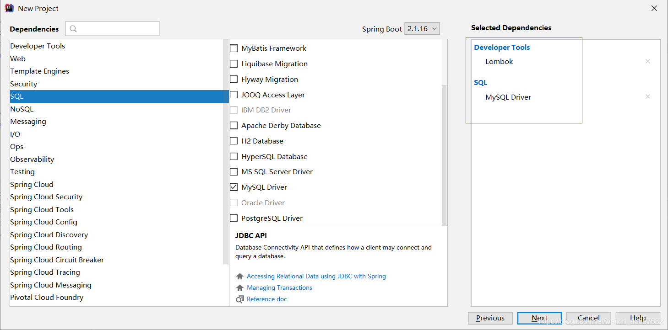The width and height of the screenshot is (668, 330).
Task: Select Spring Cloud Security category
Action: pos(116,197)
